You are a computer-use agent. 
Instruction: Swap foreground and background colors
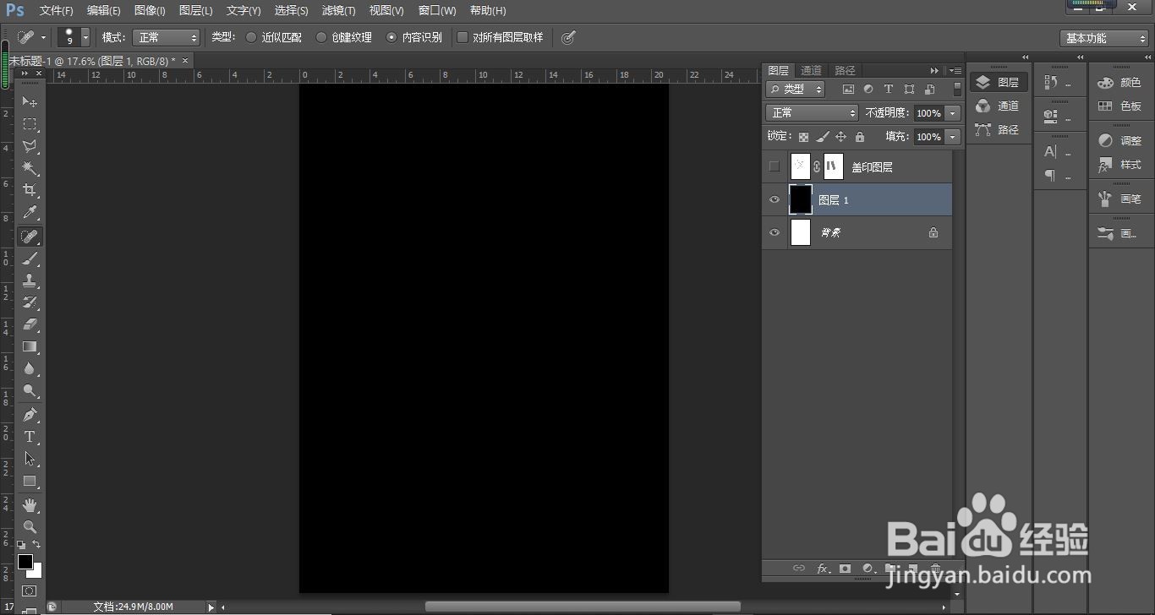pos(36,545)
